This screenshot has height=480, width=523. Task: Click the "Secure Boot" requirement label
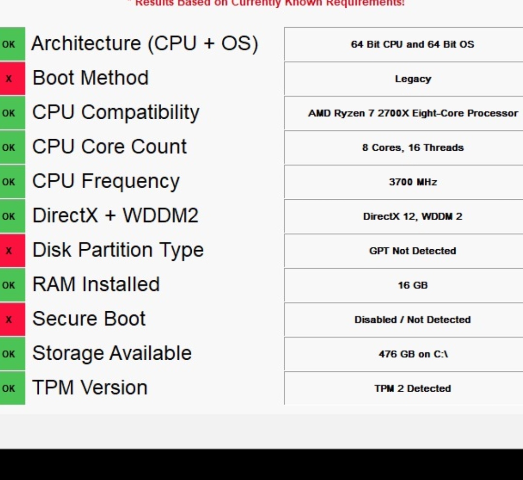(89, 319)
